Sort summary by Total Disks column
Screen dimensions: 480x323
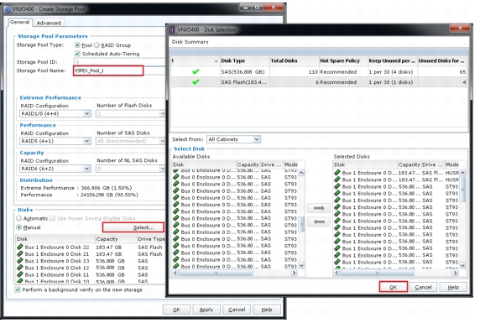click(x=294, y=60)
